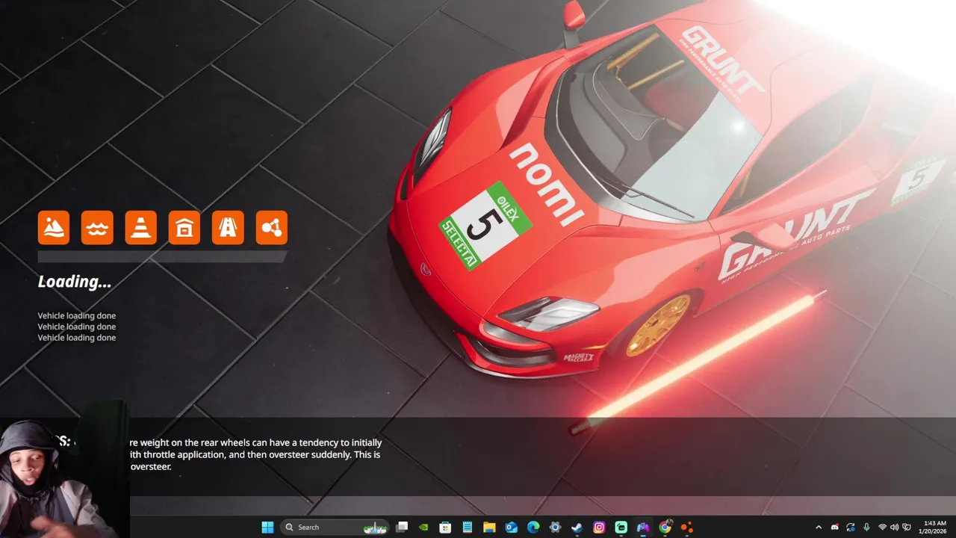Image resolution: width=956 pixels, height=538 pixels.
Task: Open File Explorer from the taskbar
Action: click(489, 527)
